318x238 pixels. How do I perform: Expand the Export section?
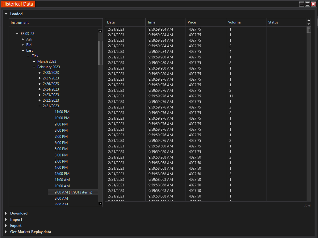click(6, 226)
